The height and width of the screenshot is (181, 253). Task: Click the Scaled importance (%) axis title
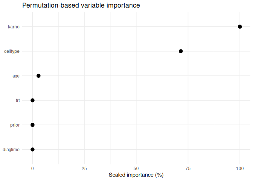pos(136,175)
